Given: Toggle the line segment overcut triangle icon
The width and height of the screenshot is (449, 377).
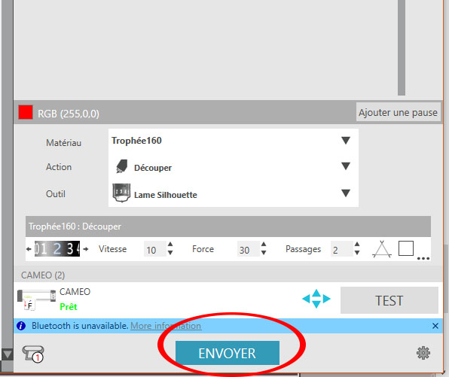Looking at the screenshot, I should coord(382,249).
